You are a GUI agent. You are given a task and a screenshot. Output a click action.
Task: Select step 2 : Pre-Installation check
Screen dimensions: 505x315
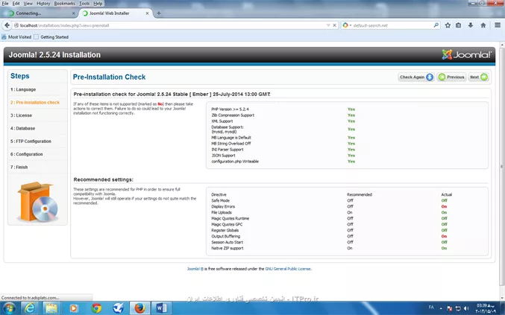pos(35,103)
